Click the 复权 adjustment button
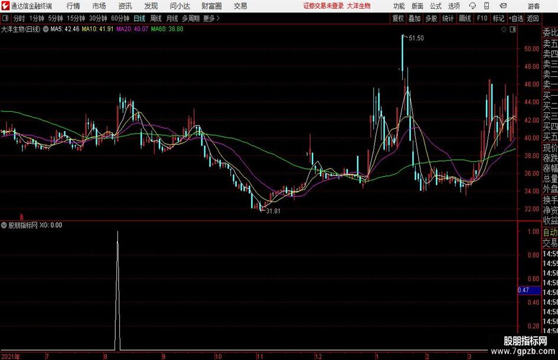This screenshot has width=558, height=360. (x=398, y=18)
